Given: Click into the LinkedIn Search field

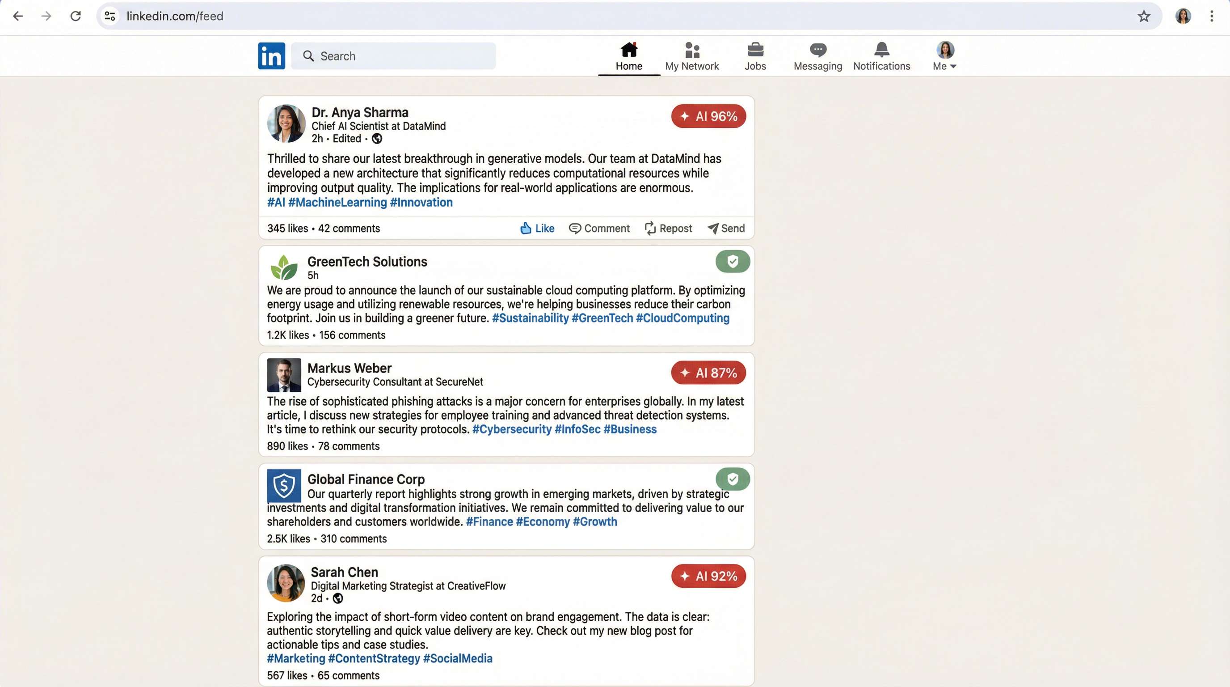Looking at the screenshot, I should [393, 56].
